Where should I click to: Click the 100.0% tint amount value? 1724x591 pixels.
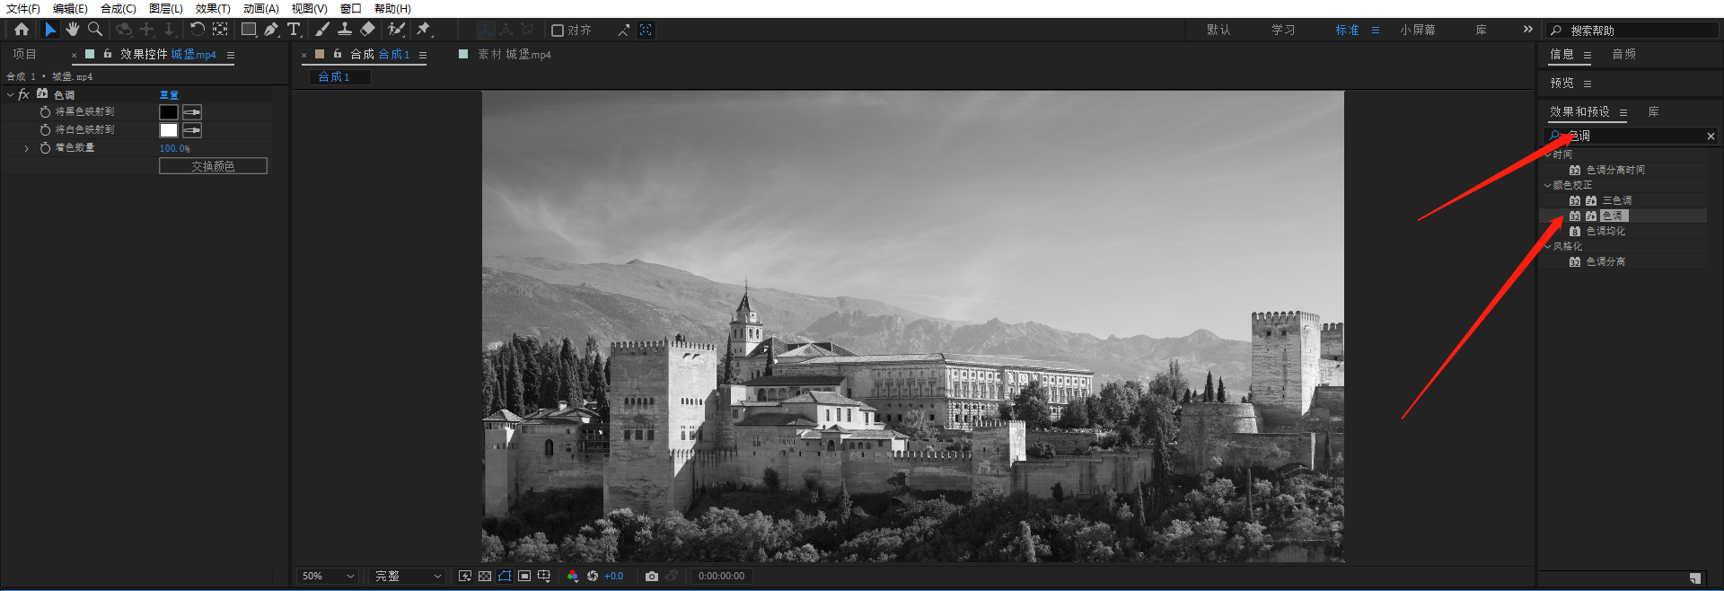pyautogui.click(x=175, y=148)
